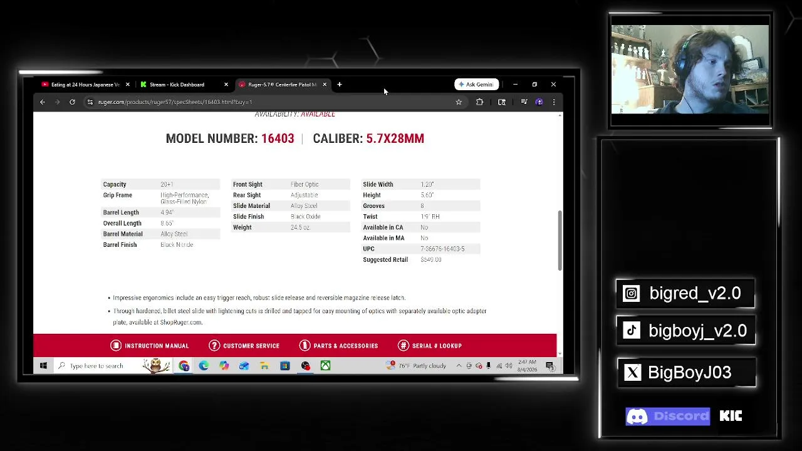This screenshot has height=451, width=802.
Task: Reload the Ruger page
Action: pos(72,102)
